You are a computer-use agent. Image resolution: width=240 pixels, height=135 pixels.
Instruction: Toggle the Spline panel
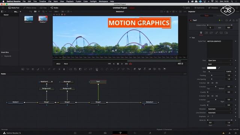186,8
